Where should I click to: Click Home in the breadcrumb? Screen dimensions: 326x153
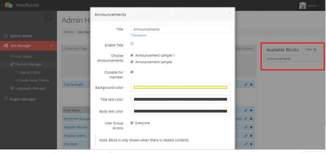coord(68,32)
